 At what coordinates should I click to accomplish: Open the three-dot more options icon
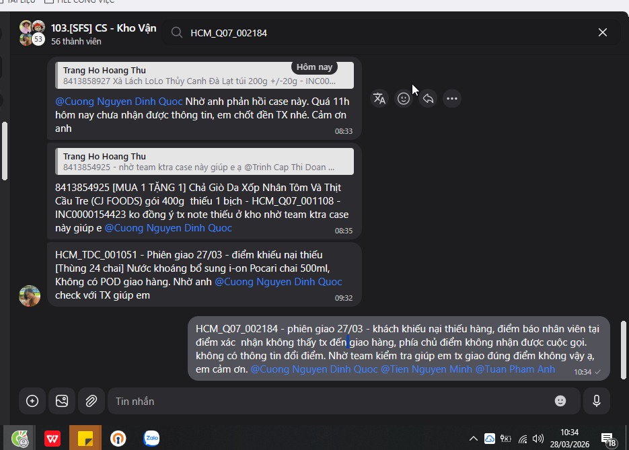click(x=452, y=98)
